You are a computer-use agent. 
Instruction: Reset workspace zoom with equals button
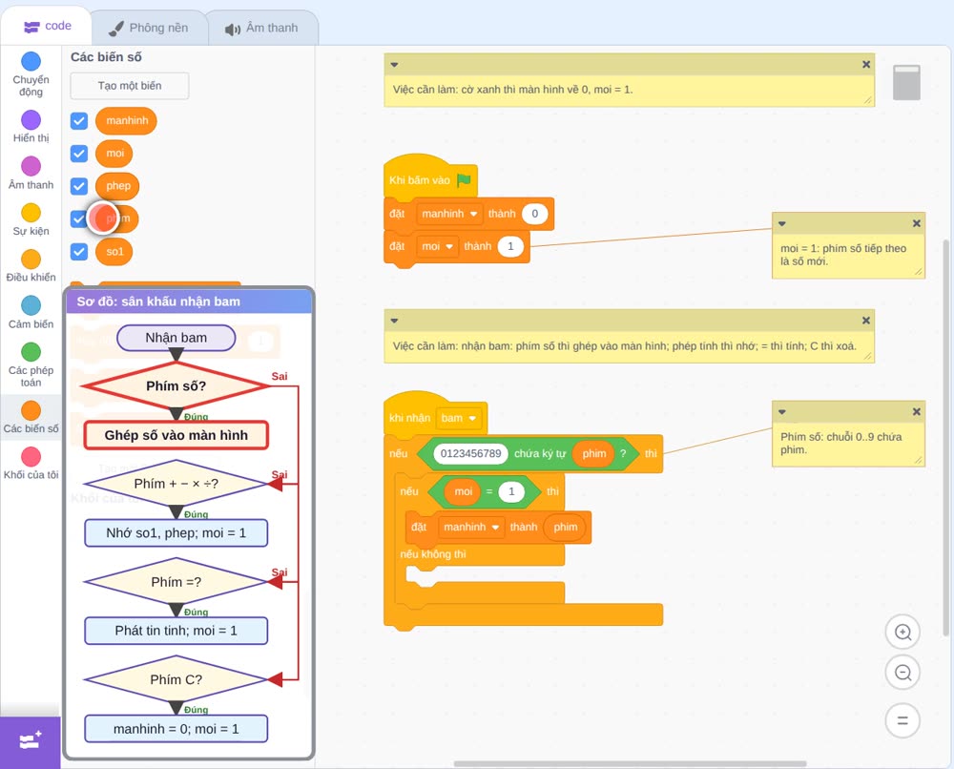(902, 721)
